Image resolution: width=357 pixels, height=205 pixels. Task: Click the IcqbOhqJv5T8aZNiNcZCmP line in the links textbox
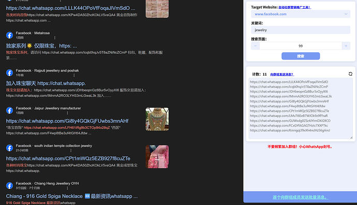pyautogui.click(x=289, y=86)
